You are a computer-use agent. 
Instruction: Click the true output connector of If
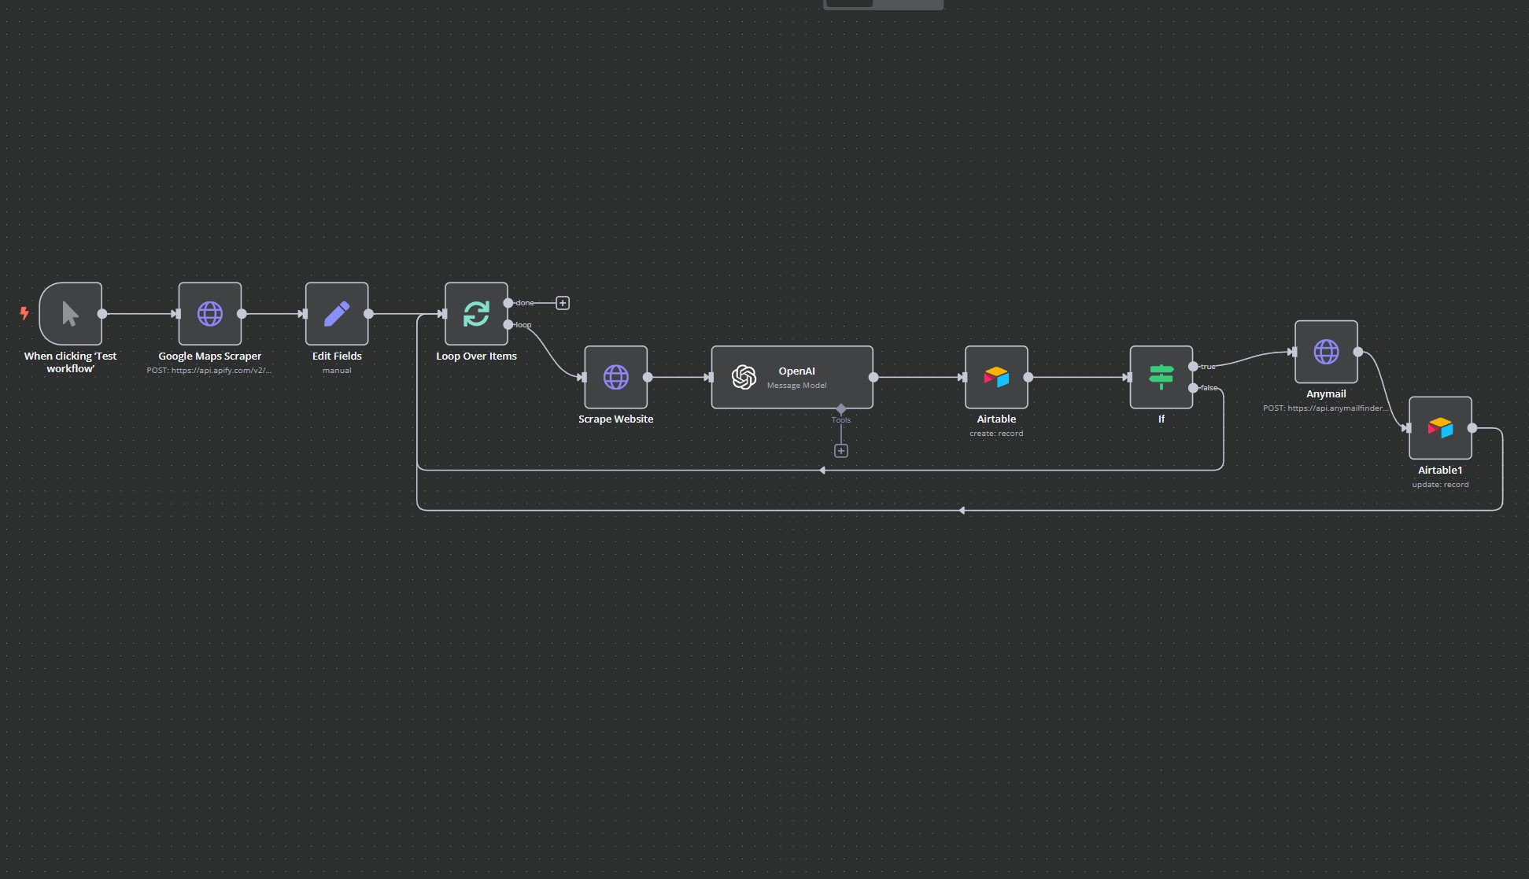pyautogui.click(x=1193, y=367)
